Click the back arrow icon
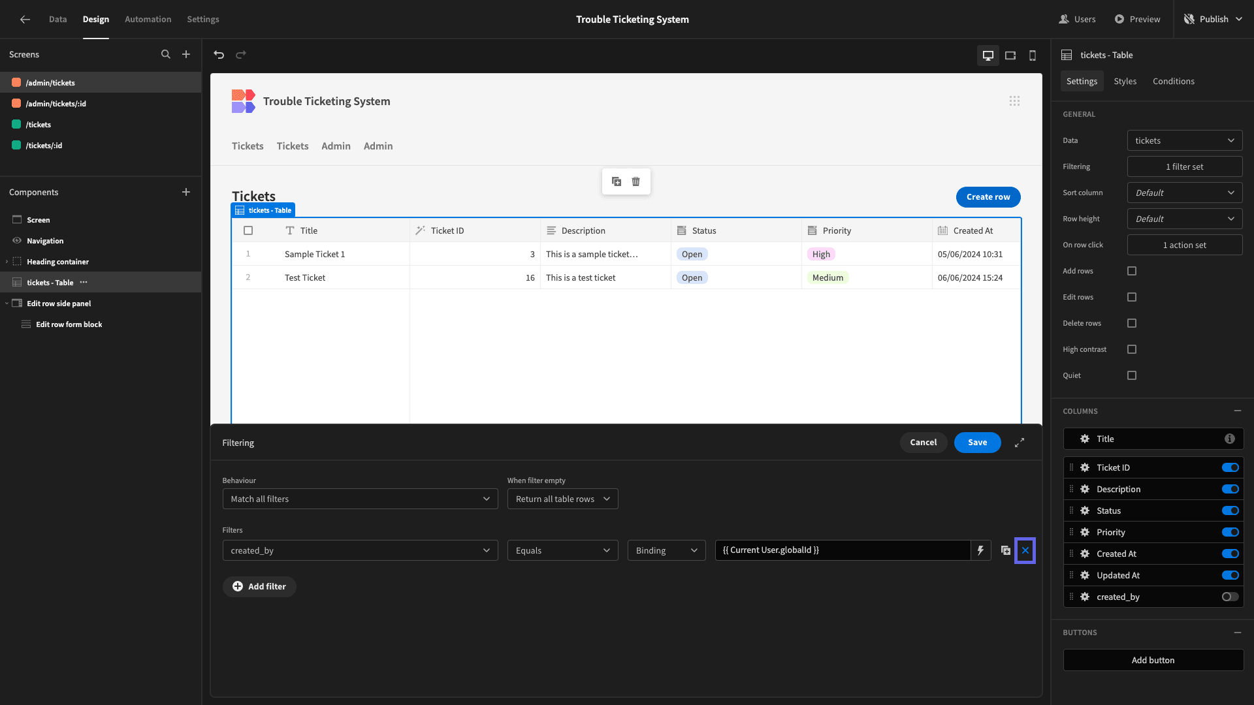The height and width of the screenshot is (705, 1254). pyautogui.click(x=25, y=20)
